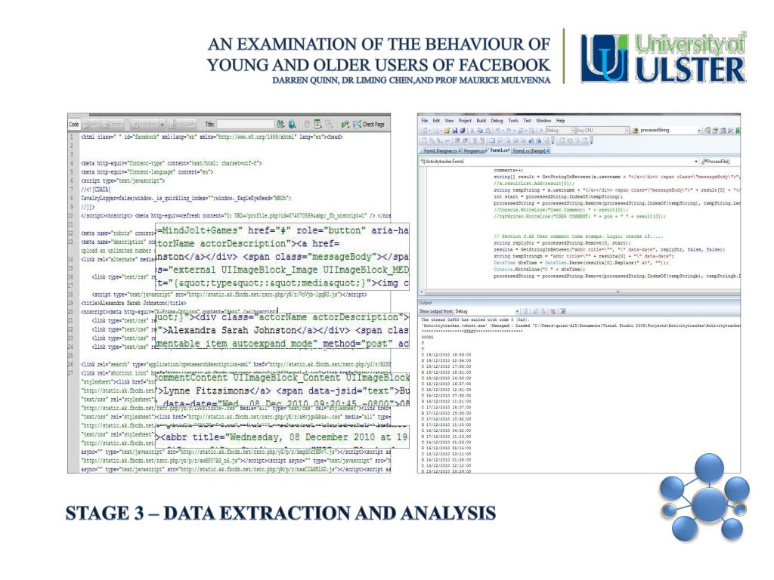
Task: Switch to the Program.cs tab
Action: (x=475, y=151)
